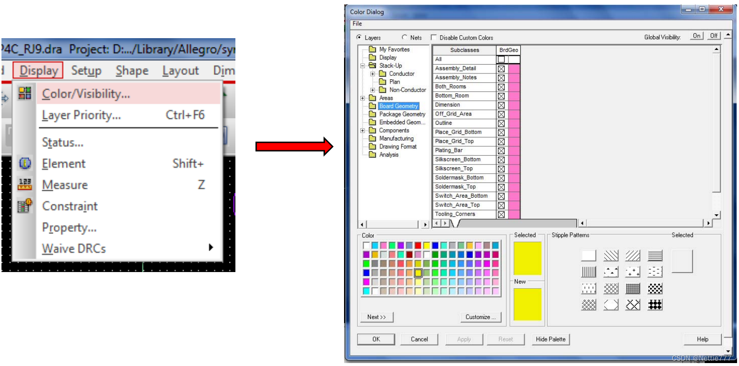
Task: Select the plus signs stipple pattern
Action: coord(633,272)
